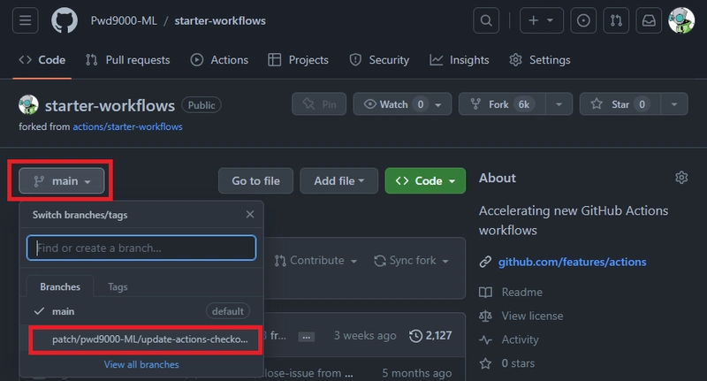Viewport: 707px width, 381px height.
Task: Click the user profile avatar
Action: [x=681, y=20]
